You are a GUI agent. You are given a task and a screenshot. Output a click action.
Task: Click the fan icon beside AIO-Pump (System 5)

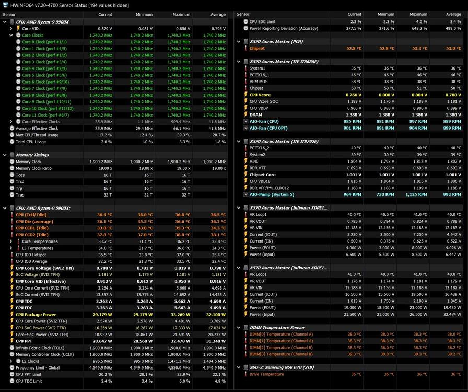(x=245, y=194)
